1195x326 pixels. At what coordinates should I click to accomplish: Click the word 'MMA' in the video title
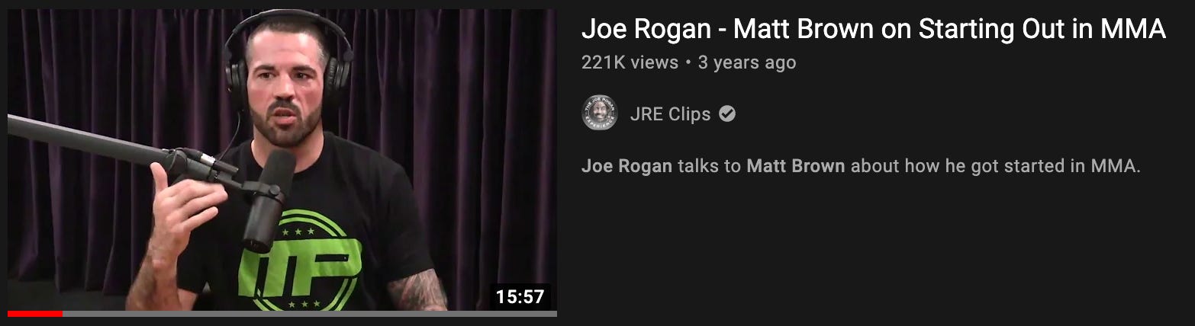1132,29
